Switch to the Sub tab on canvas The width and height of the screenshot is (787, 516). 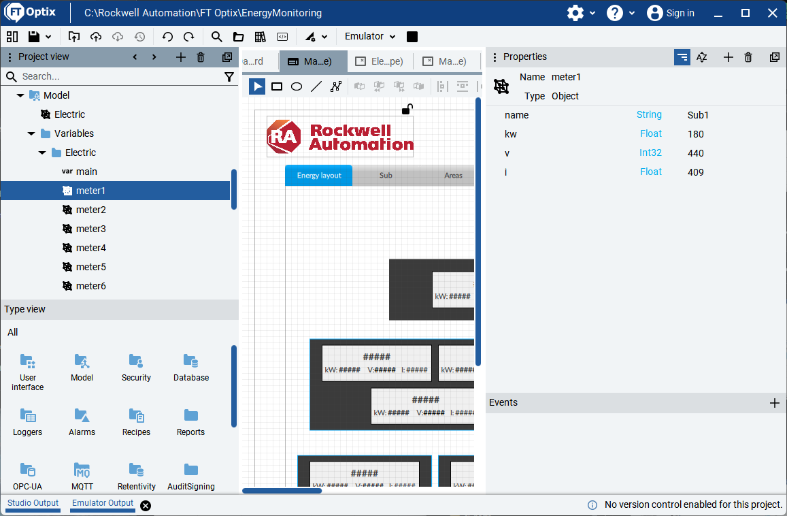tap(386, 176)
